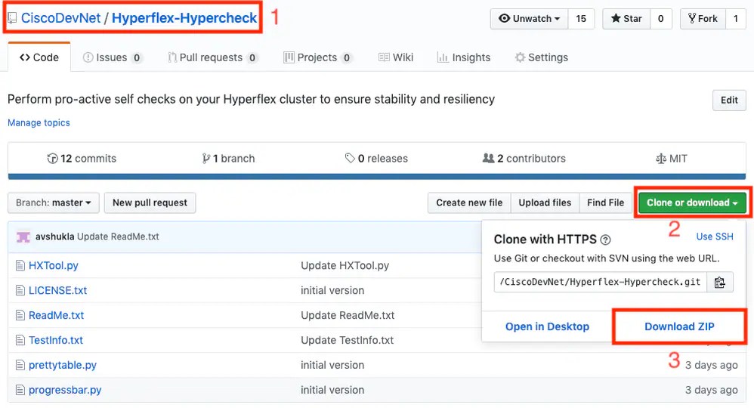
Task: Open the progressbar.py file
Action: 65,390
